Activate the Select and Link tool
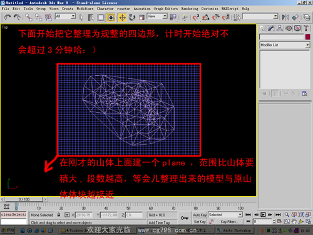This screenshot has width=313, height=235. pyautogui.click(x=29, y=18)
